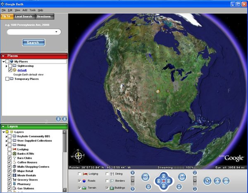Adjust the tilt slider handle

click(x=195, y=181)
